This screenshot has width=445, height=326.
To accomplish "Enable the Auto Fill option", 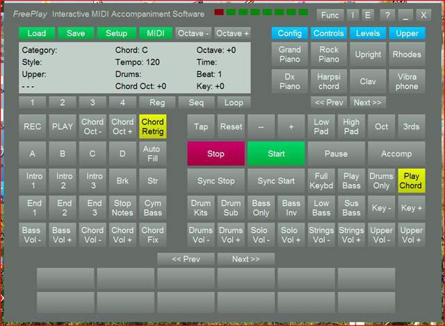I will [x=152, y=154].
